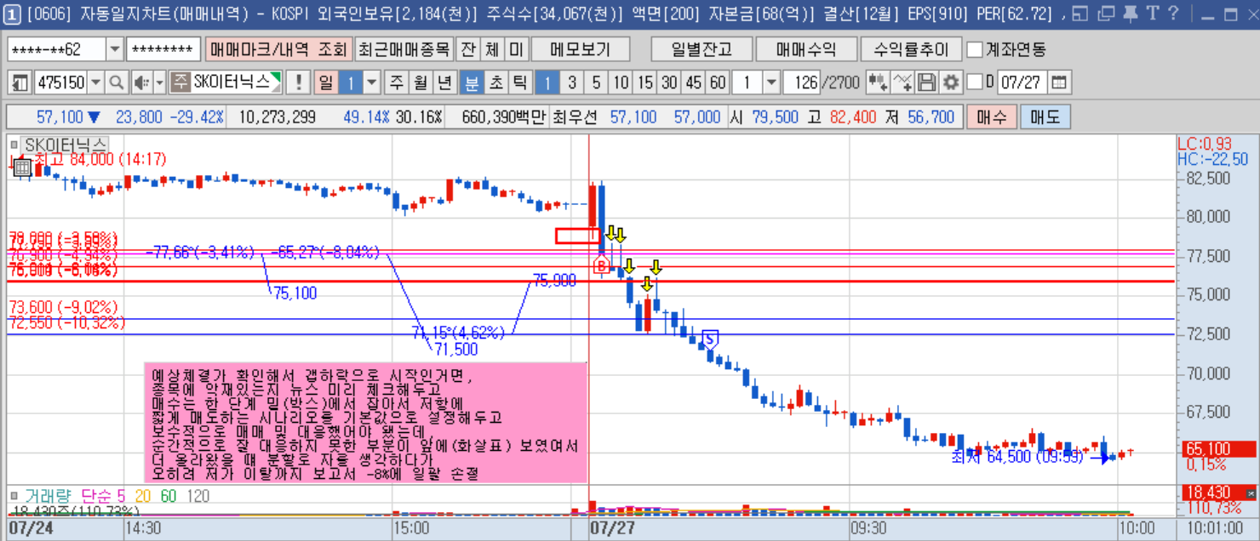Click the 메모보기 button
The height and width of the screenshot is (541, 1260).
tap(579, 49)
